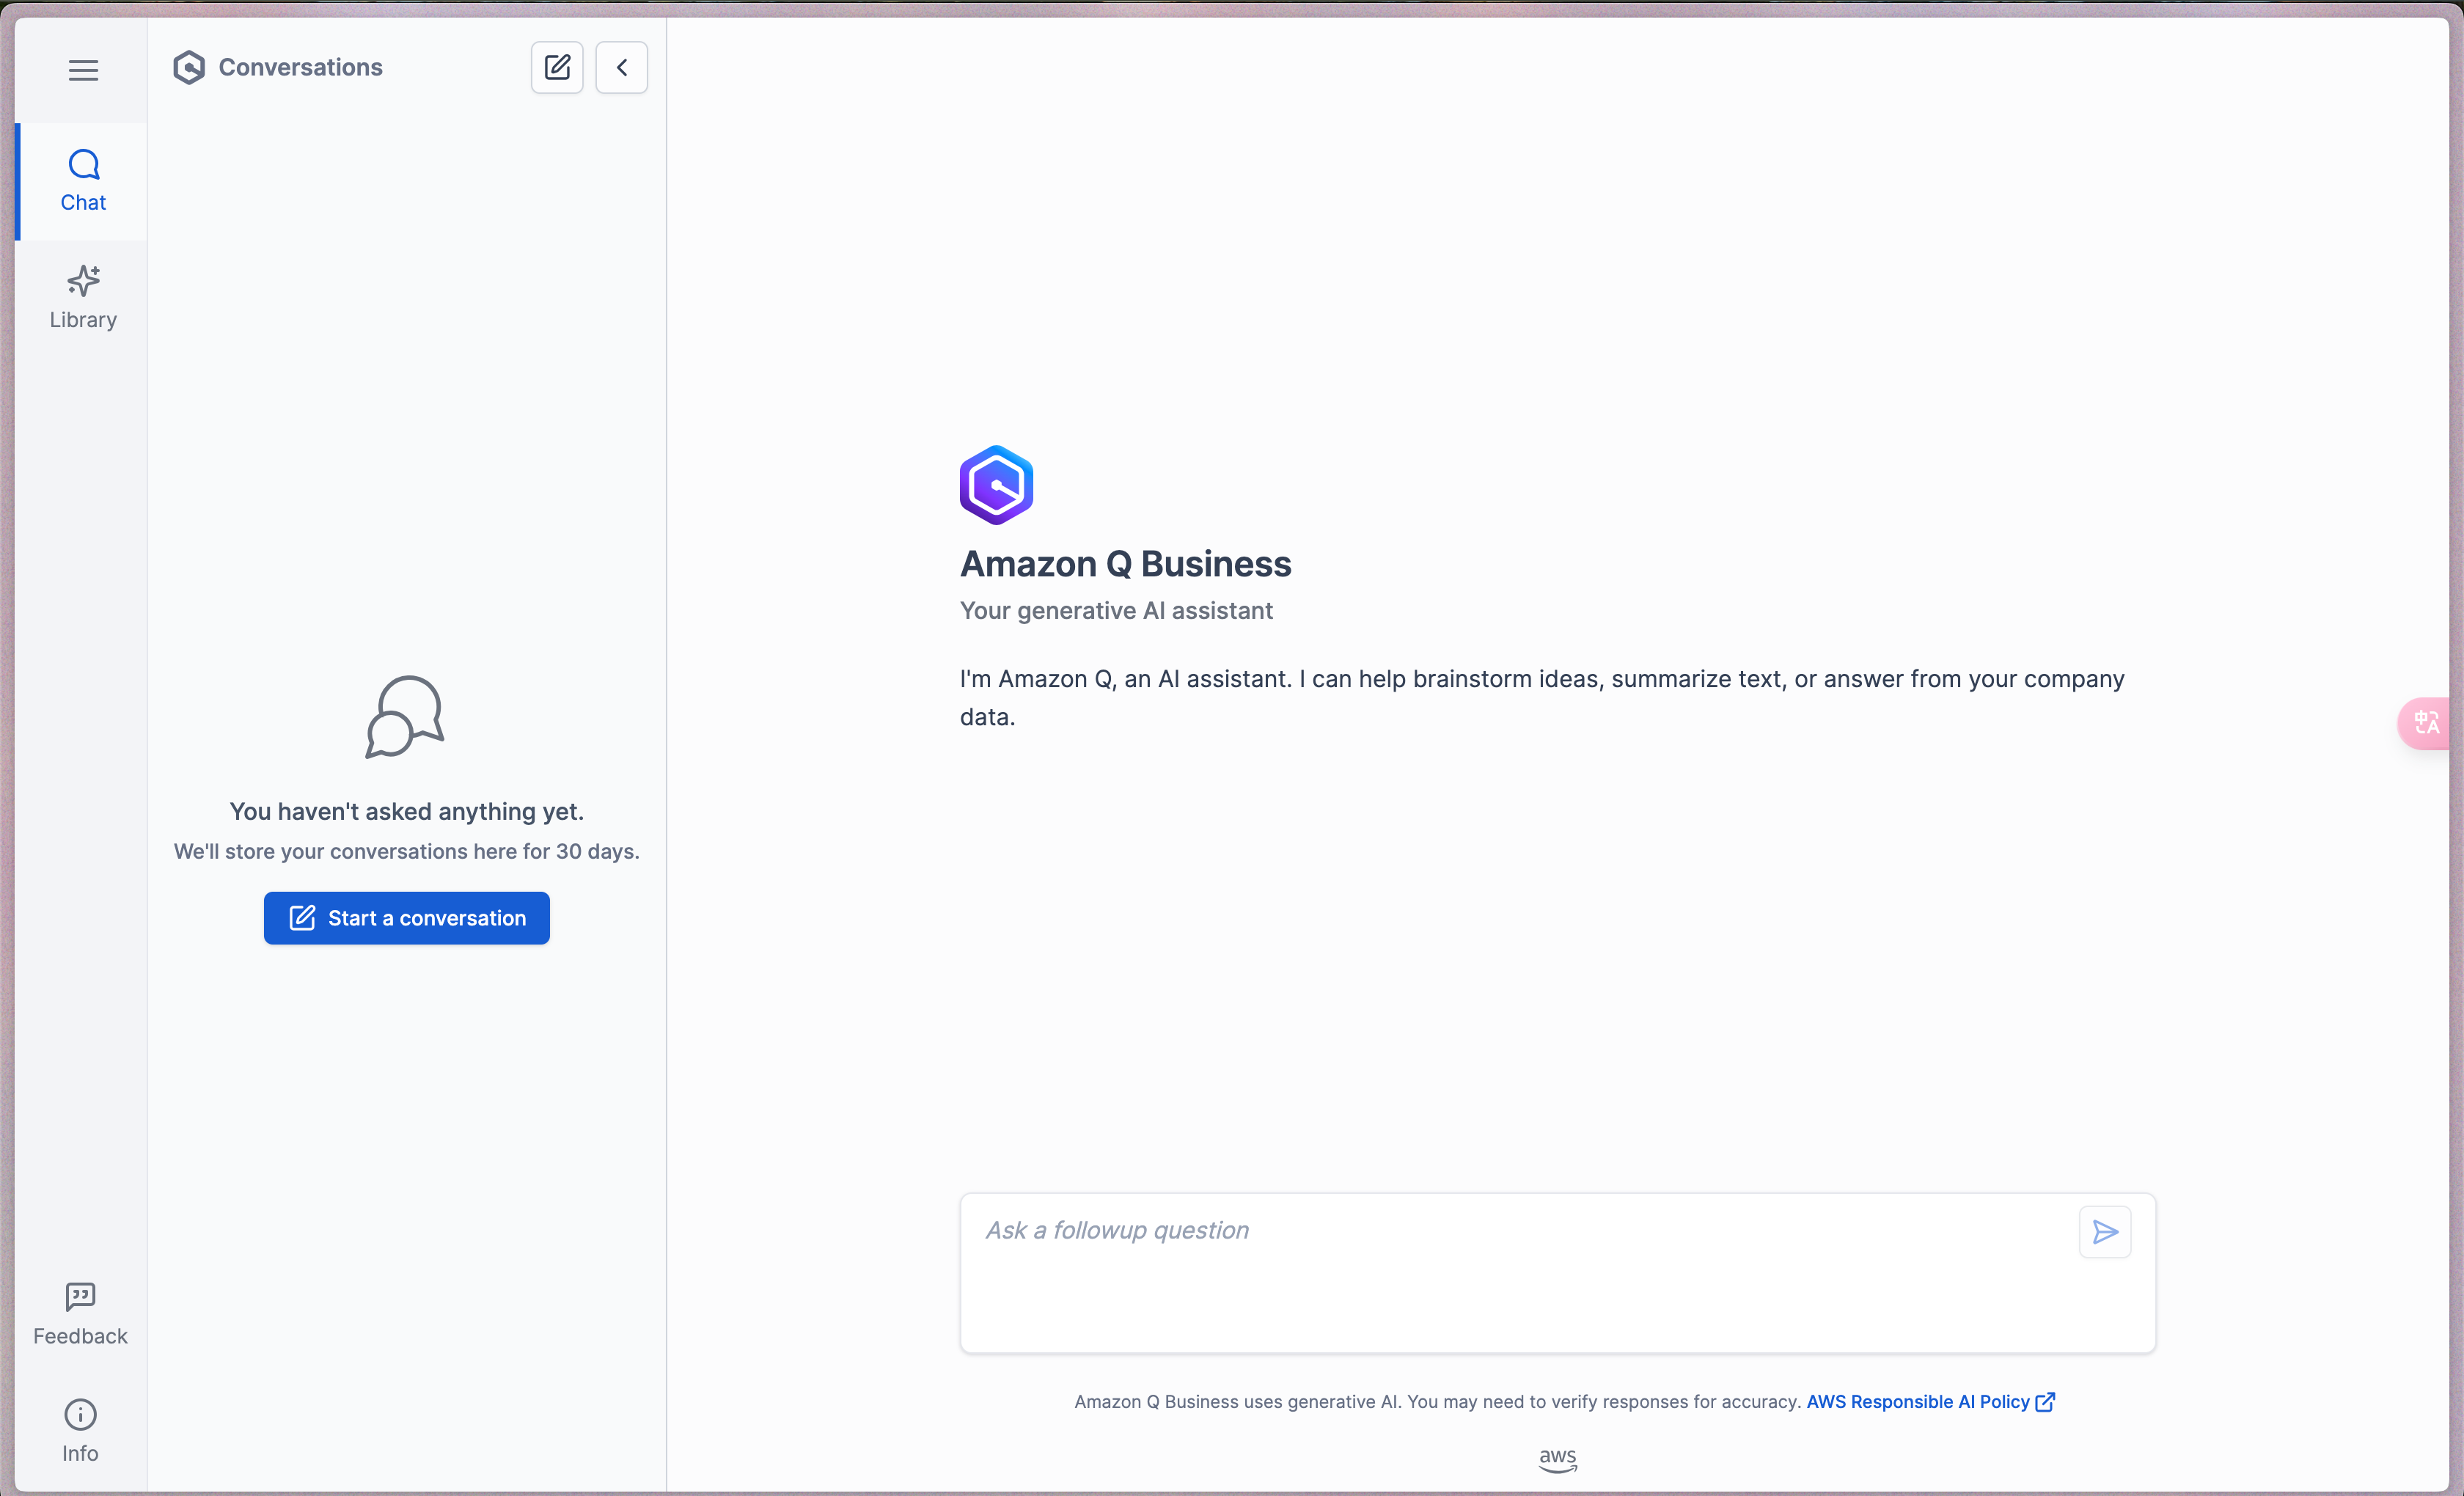Click the new conversation compose icon
The width and height of the screenshot is (2464, 1496).
(x=560, y=67)
